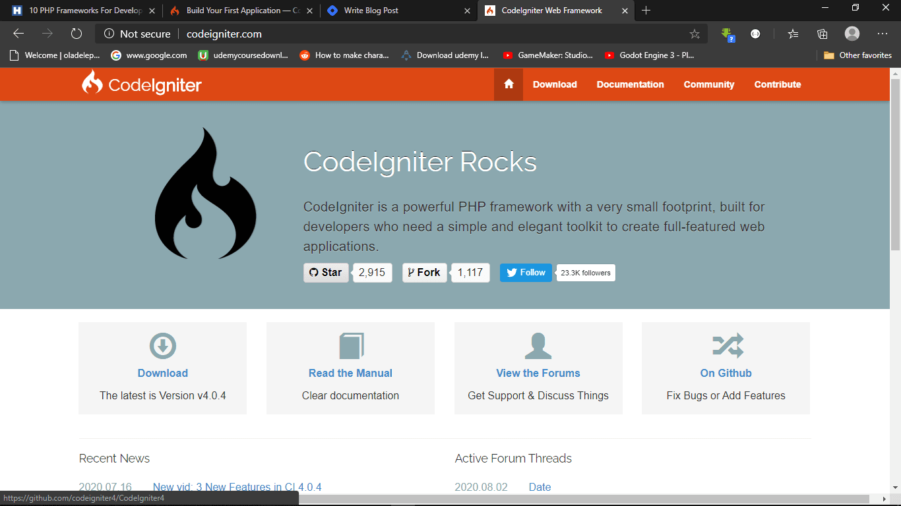The image size is (901, 506).
Task: Click The latest is Version v4.0.4 text
Action: point(163,396)
